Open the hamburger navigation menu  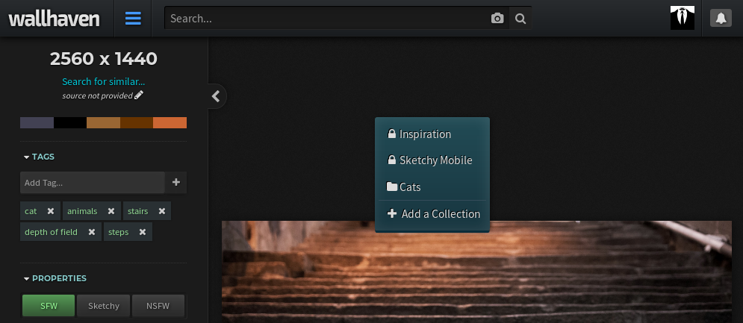coord(133,19)
